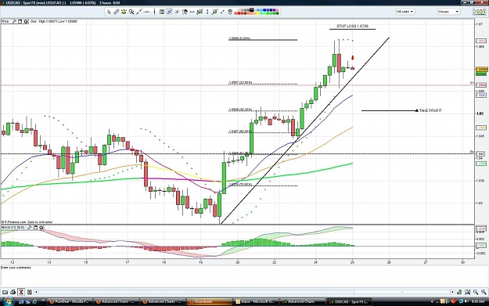Edit the Price panel settings wrench
This screenshot has width=489, height=306.
14,22
